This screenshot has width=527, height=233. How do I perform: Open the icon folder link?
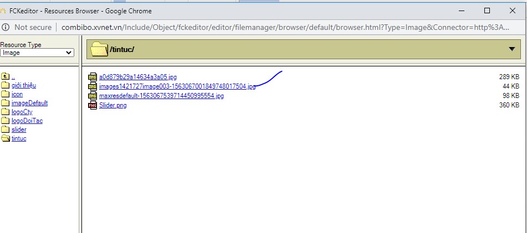(x=17, y=94)
